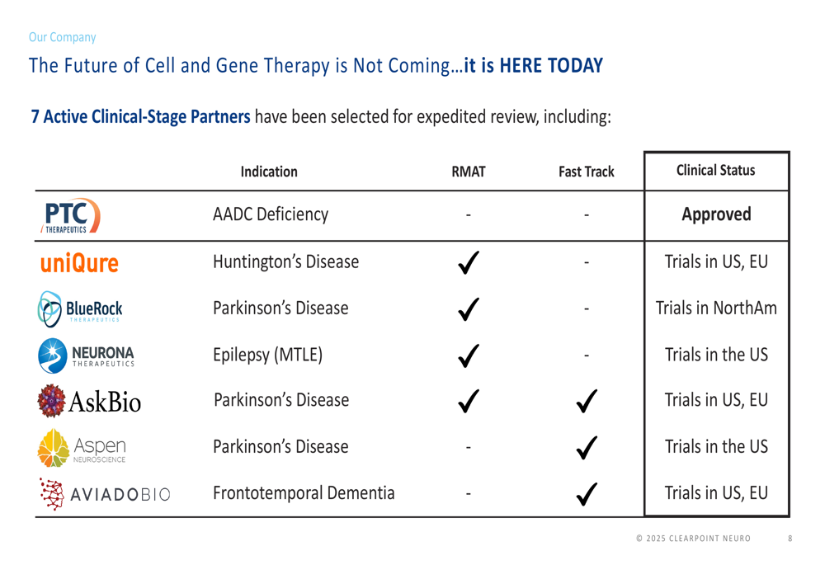This screenshot has width=825, height=565.
Task: Click the Fast Track checkmark for Aspen
Action: tap(587, 448)
